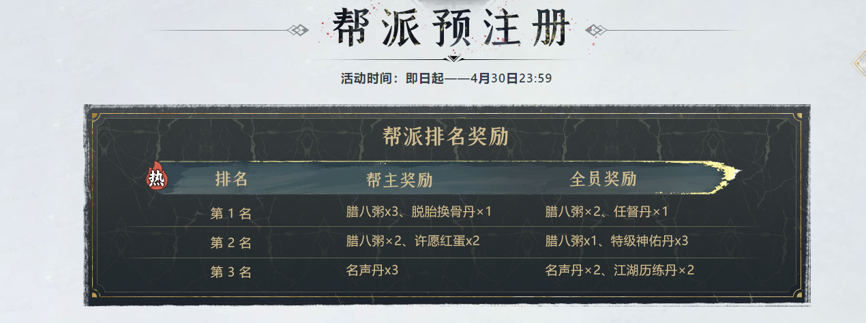Select the 第 1 名 rank row
The width and height of the screenshot is (866, 323).
pyautogui.click(x=231, y=213)
